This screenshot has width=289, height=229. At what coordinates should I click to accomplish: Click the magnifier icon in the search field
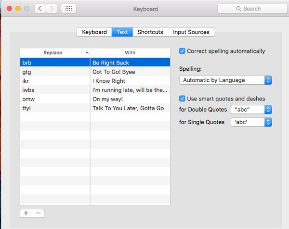pos(239,9)
